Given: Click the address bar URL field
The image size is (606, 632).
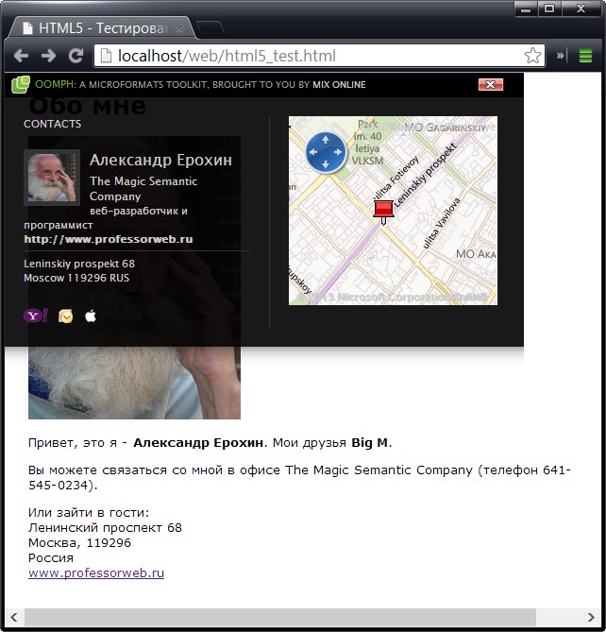Looking at the screenshot, I should [320, 56].
